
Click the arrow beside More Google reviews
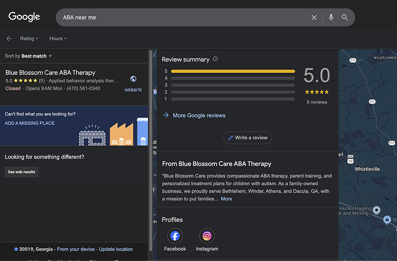click(x=166, y=115)
